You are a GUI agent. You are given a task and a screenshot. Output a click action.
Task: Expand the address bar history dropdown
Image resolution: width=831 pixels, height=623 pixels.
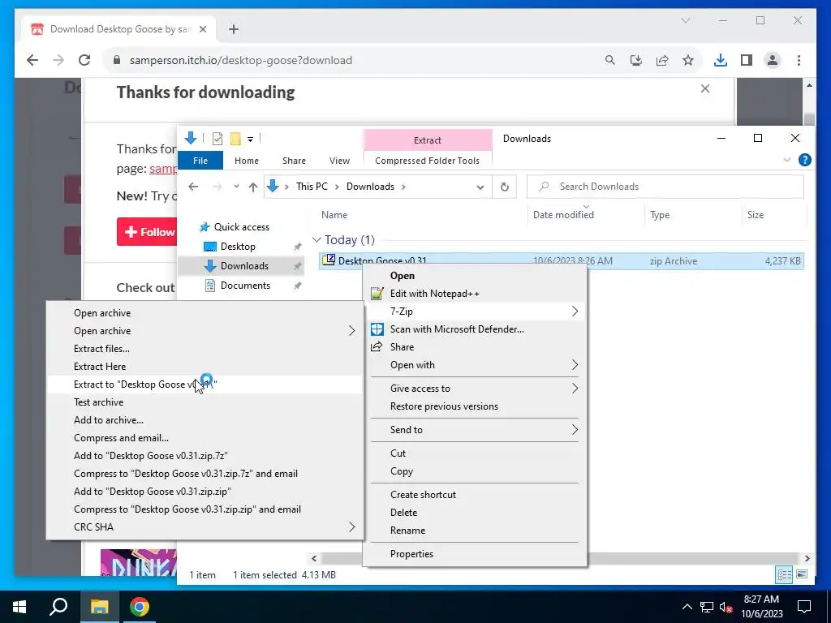(x=480, y=187)
